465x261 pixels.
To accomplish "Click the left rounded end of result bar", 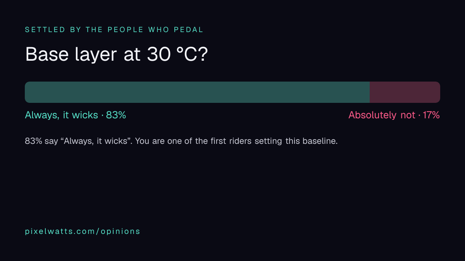I will 27,92.
